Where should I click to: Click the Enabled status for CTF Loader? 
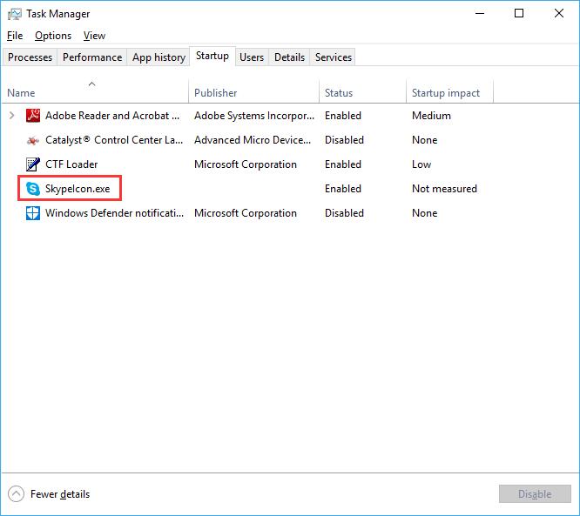[343, 164]
